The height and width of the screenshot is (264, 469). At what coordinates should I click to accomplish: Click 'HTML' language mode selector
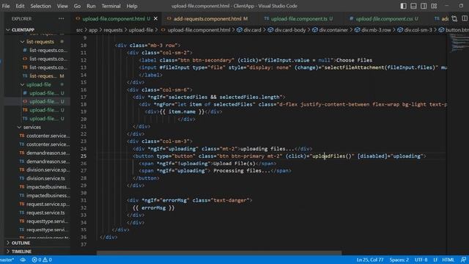[448, 260]
